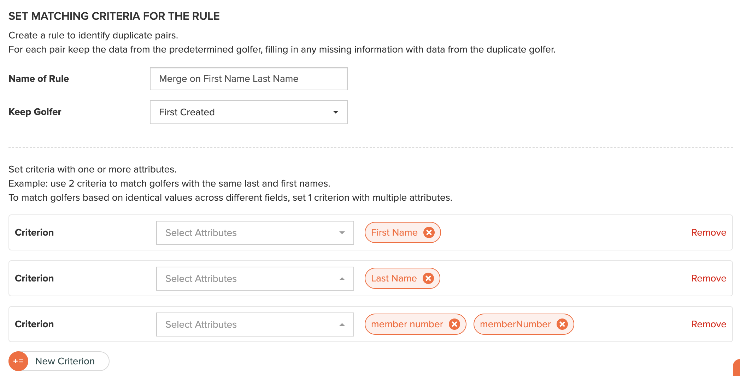
Task: Click the First Name tag label
Action: pos(394,232)
